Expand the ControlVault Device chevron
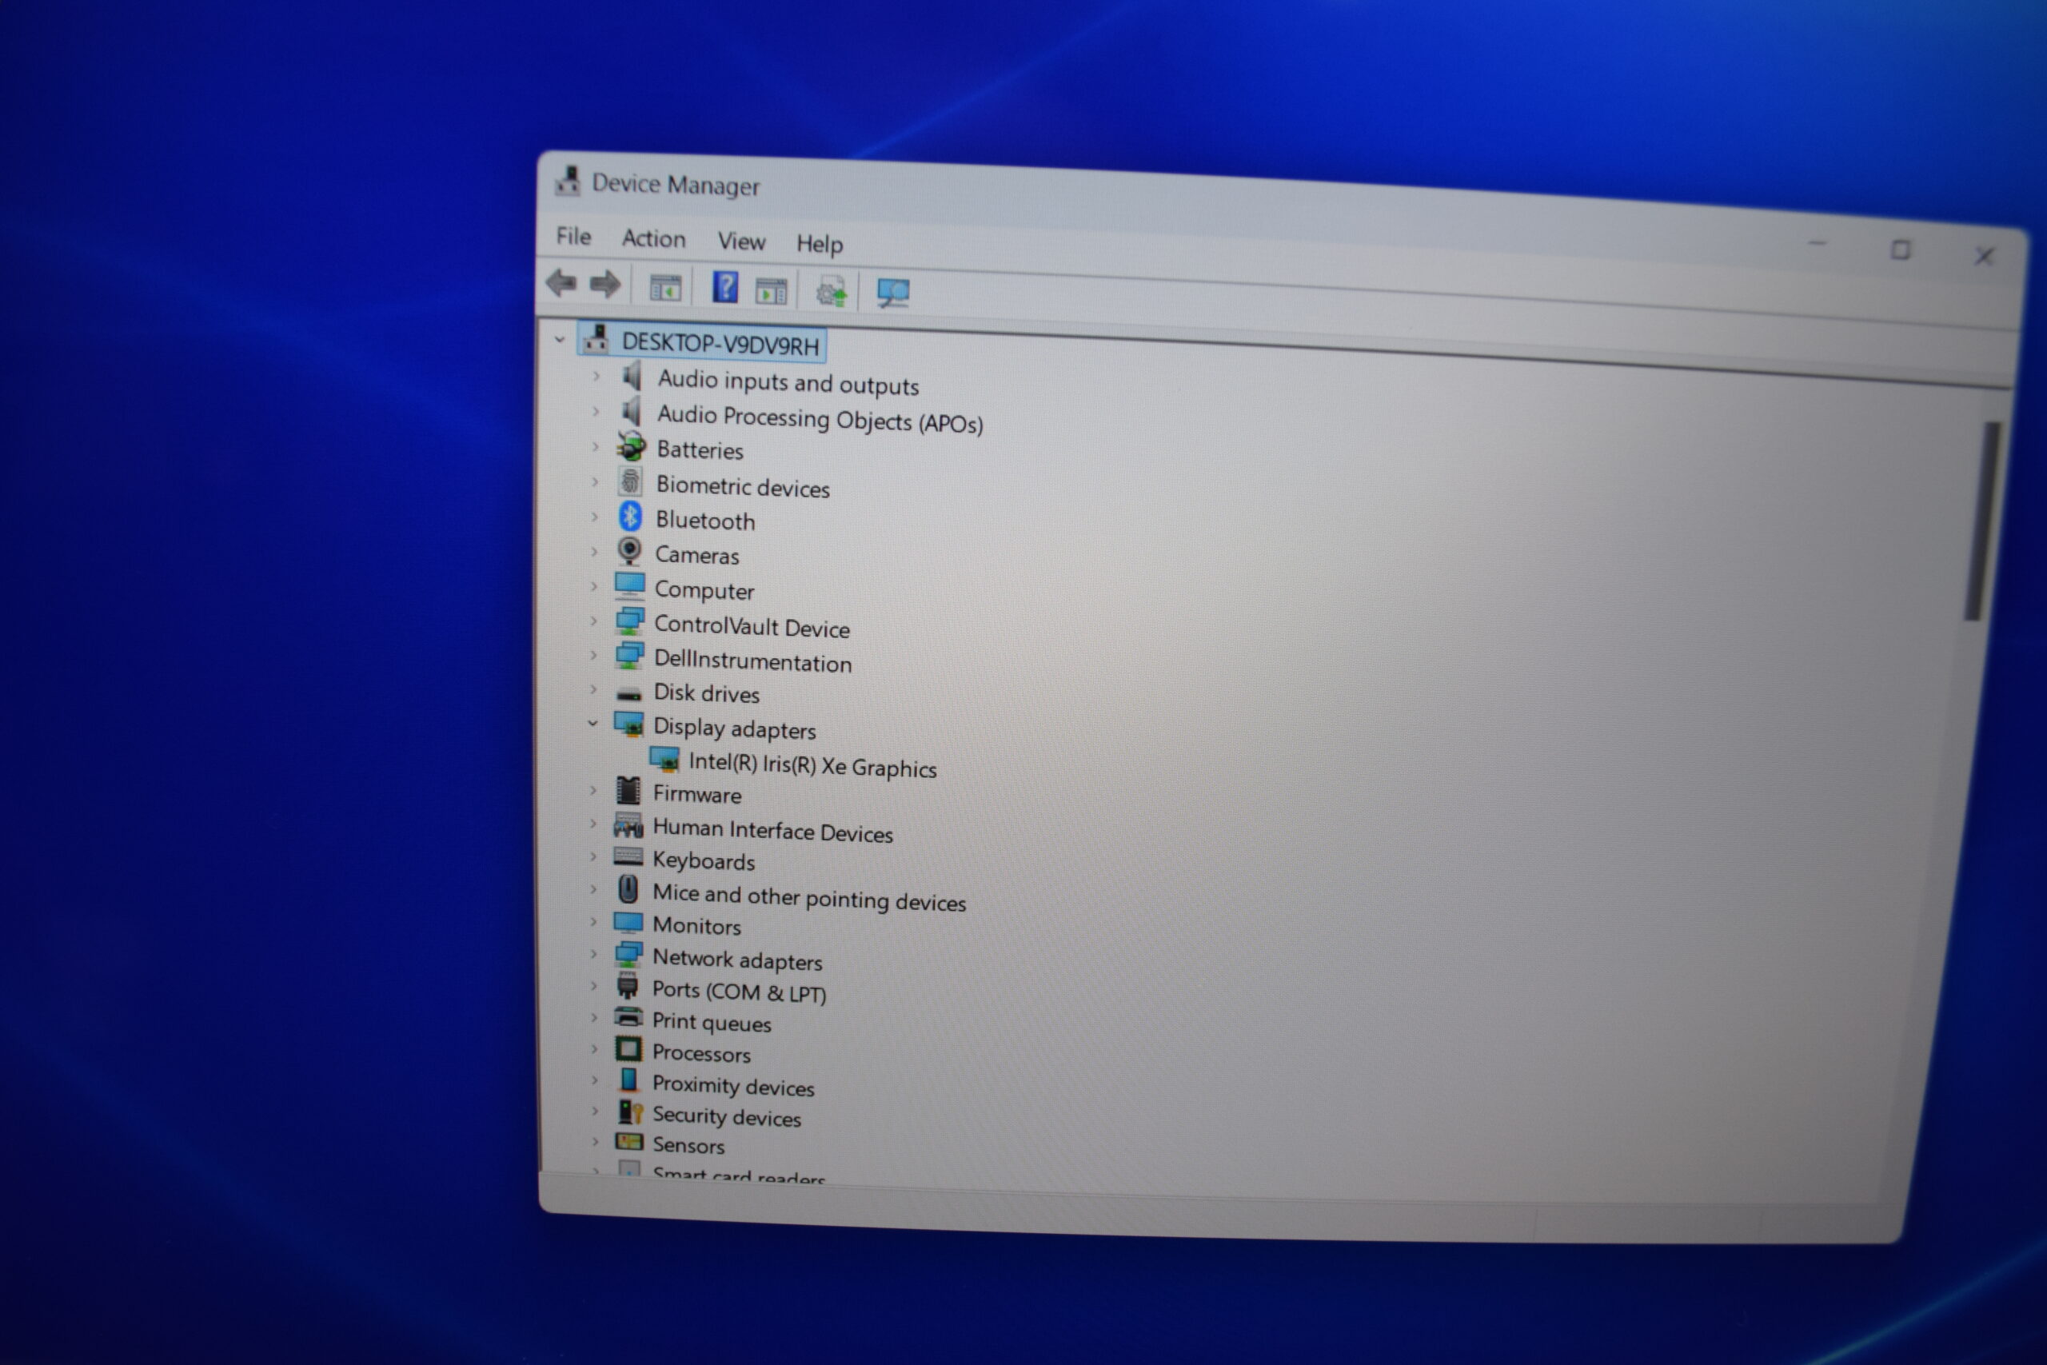This screenshot has width=2047, height=1365. click(593, 621)
